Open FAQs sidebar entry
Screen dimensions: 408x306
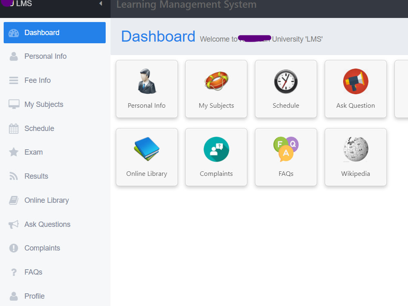click(55, 272)
